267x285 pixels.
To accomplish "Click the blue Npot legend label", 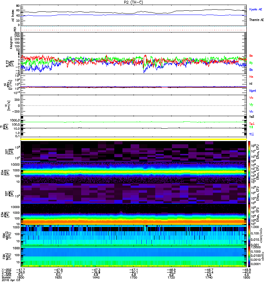I will (x=252, y=91).
